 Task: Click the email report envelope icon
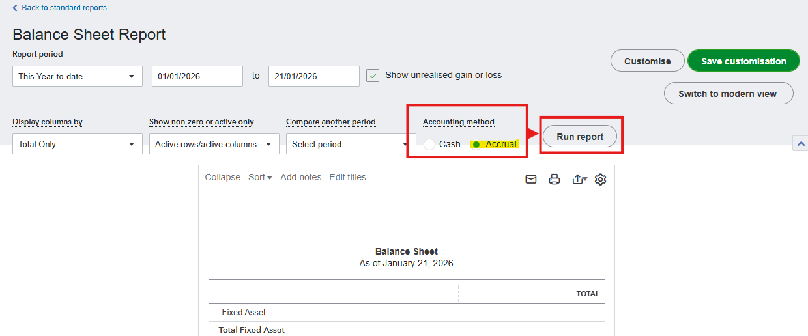tap(531, 179)
